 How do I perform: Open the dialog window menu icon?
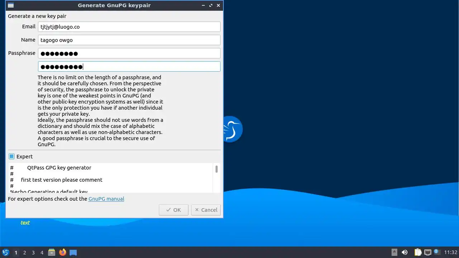click(x=11, y=5)
